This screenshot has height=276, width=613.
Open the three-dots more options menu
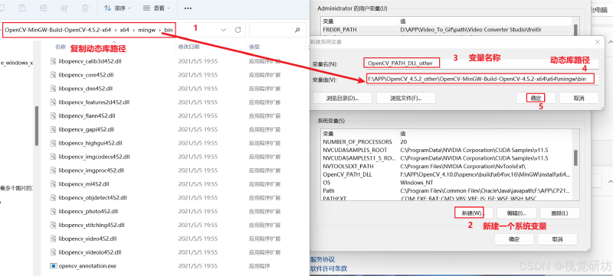[188, 8]
